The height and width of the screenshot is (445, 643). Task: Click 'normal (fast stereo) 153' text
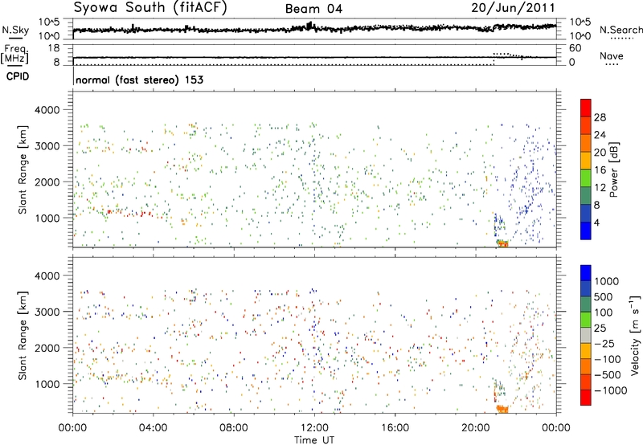click(x=139, y=80)
